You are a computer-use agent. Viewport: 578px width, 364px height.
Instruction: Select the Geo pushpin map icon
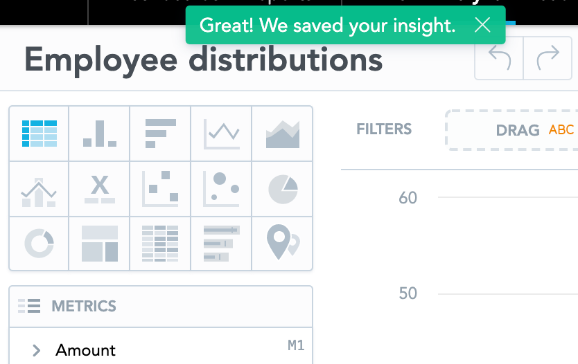click(282, 244)
